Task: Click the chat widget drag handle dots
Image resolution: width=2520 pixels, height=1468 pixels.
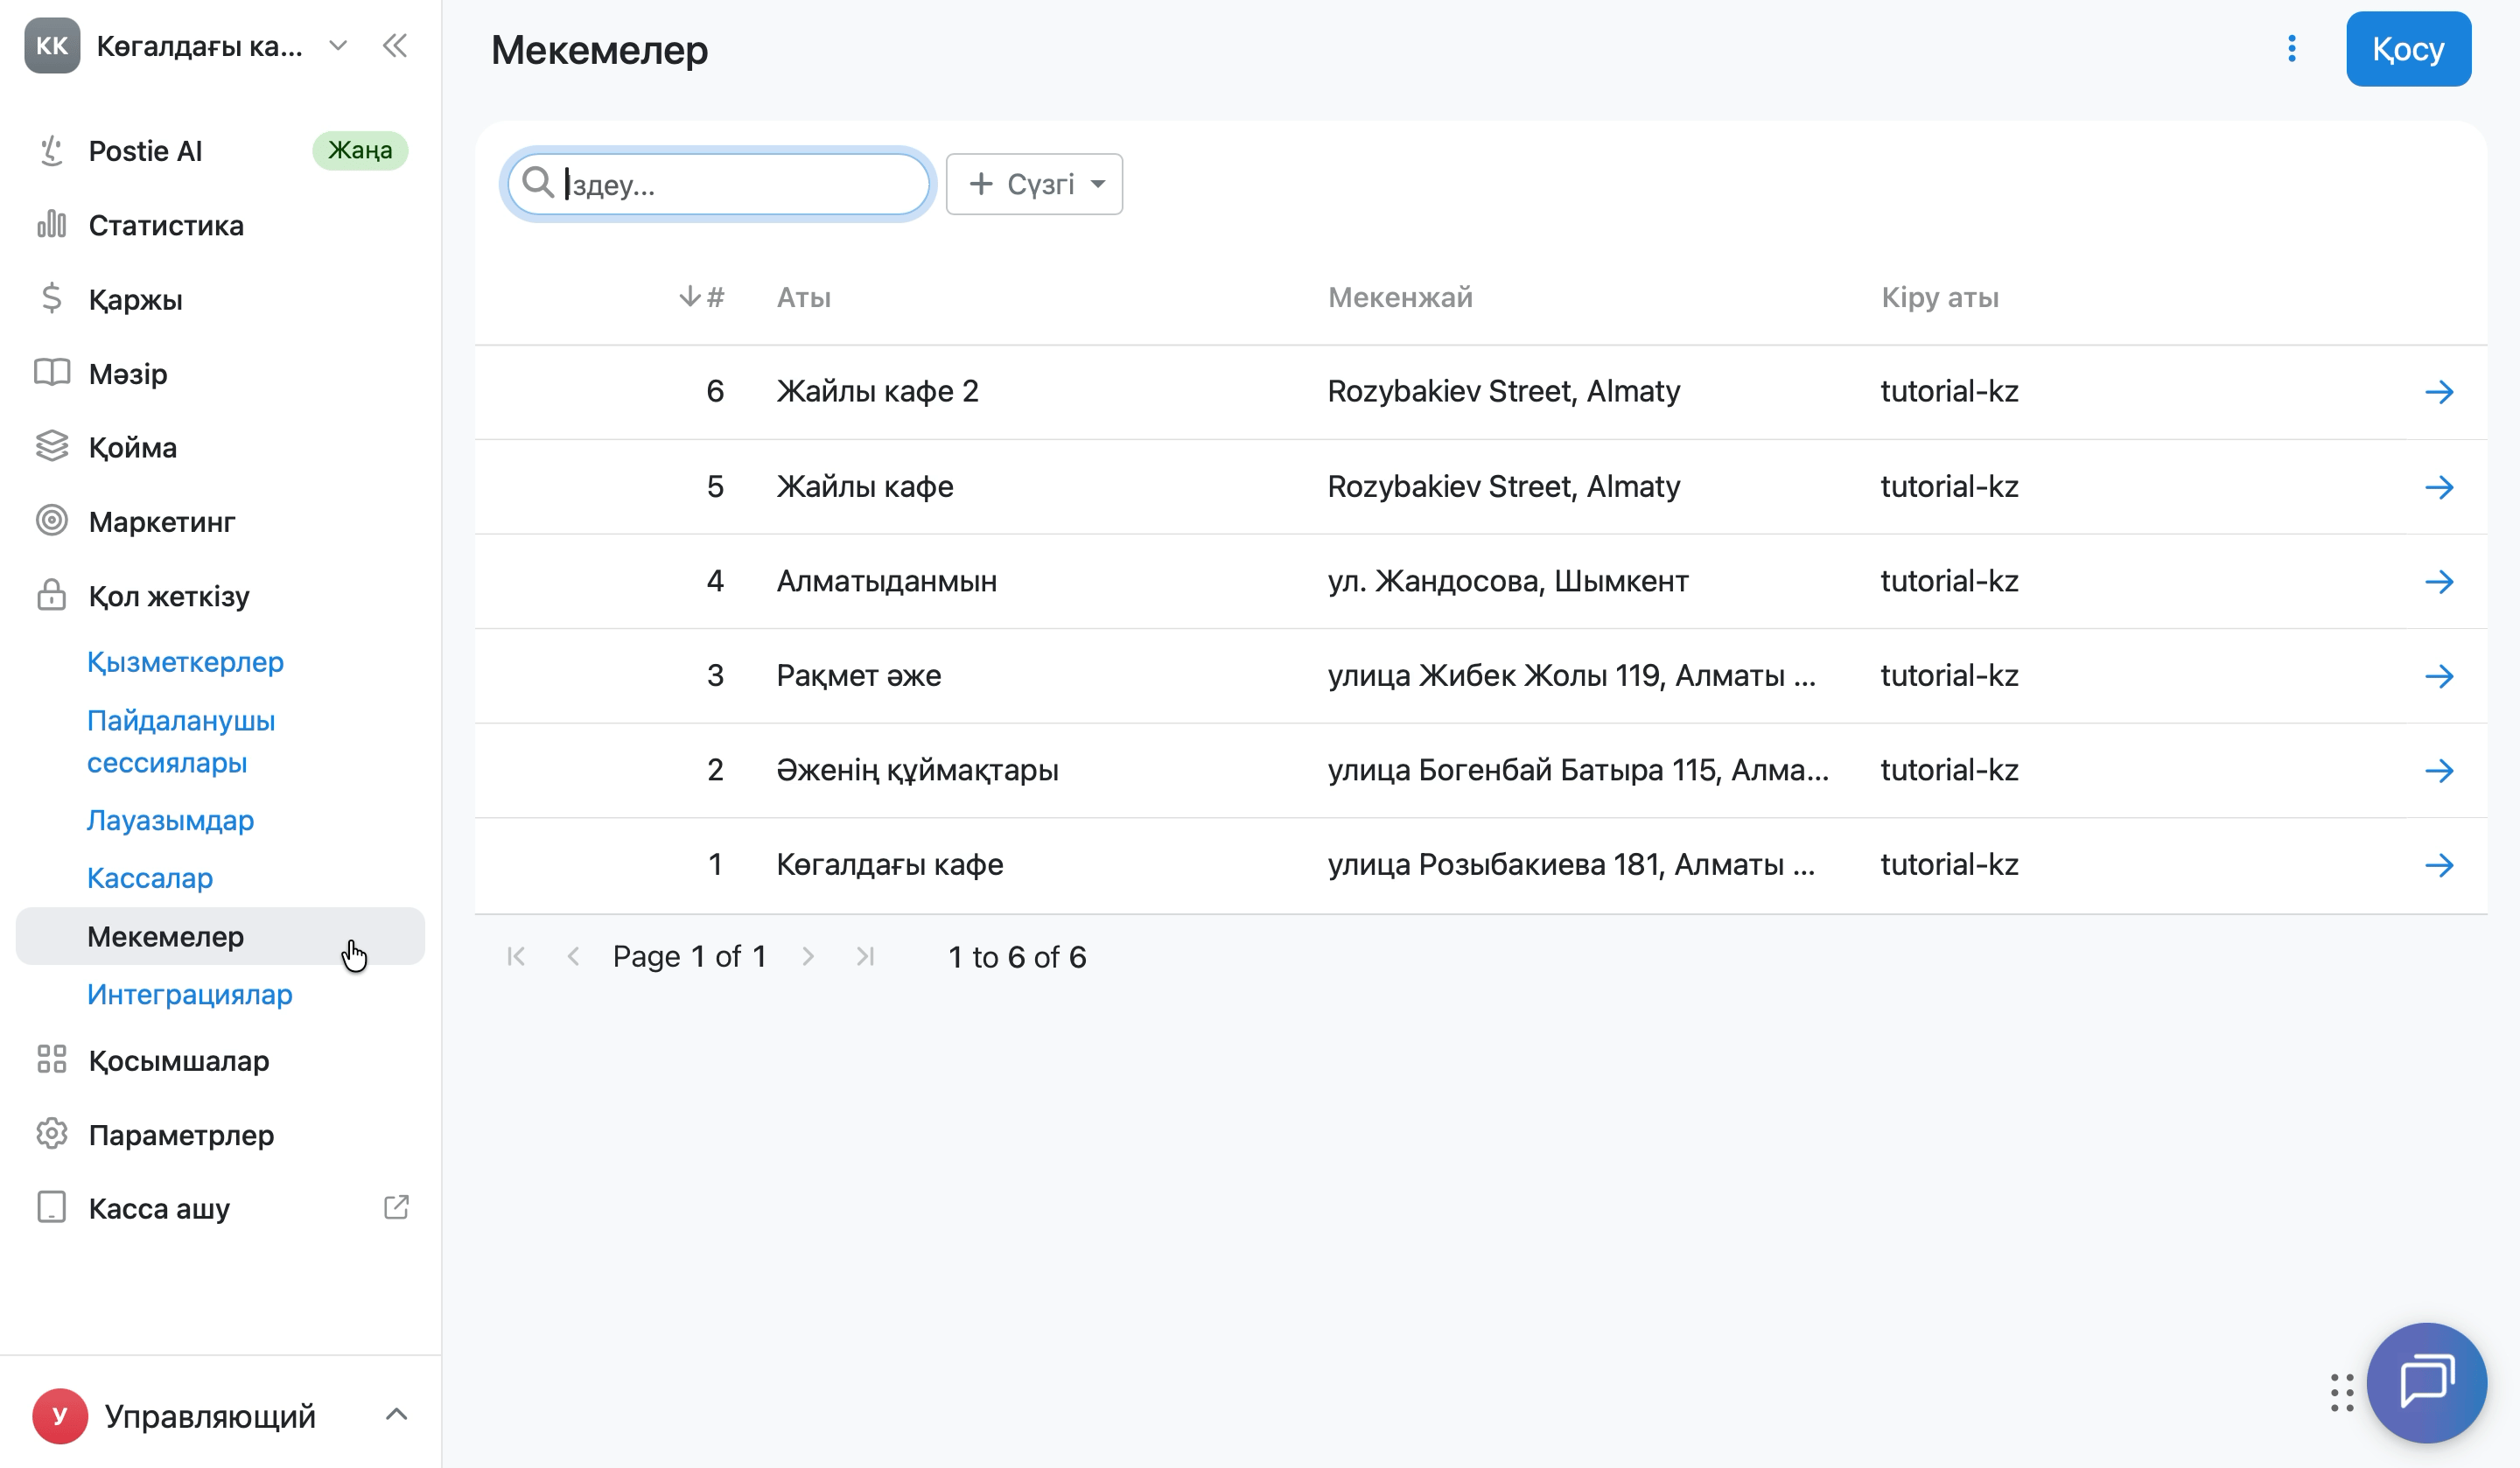Action: [2342, 1393]
